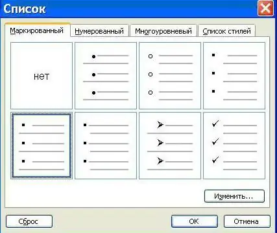Choose the checkmark bullet list style
The image size is (277, 233).
(x=234, y=146)
